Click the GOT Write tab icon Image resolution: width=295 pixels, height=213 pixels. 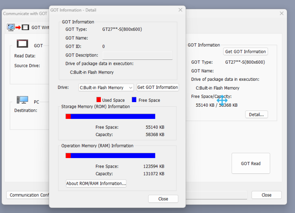18,27
